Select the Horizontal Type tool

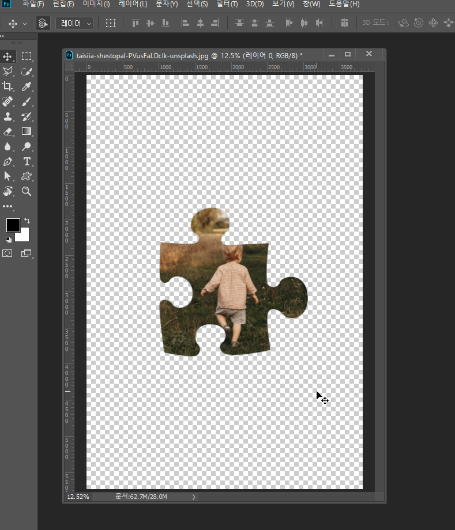pos(27,161)
